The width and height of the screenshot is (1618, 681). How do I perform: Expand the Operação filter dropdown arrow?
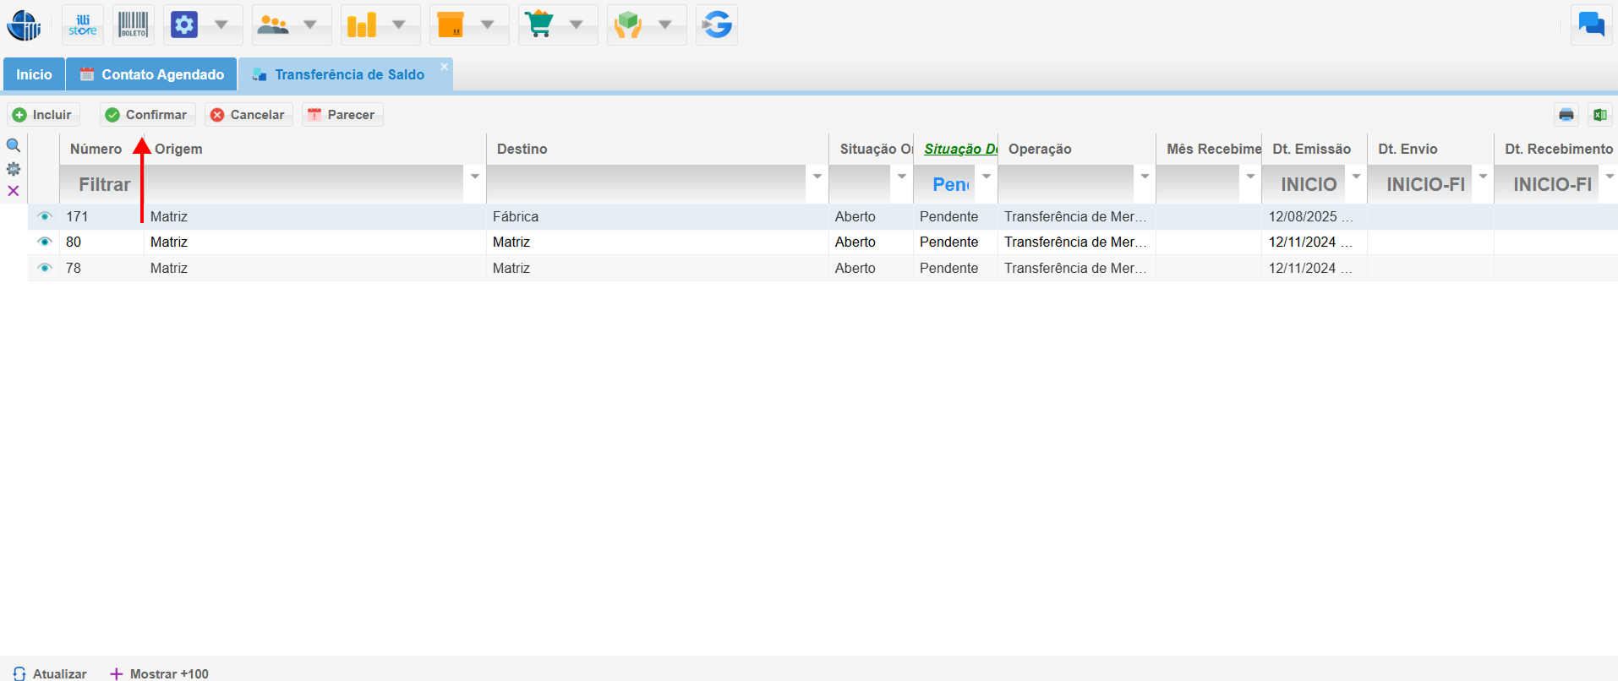pyautogui.click(x=1145, y=177)
